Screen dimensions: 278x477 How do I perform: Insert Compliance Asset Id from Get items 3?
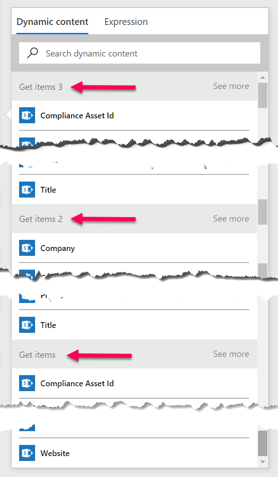click(x=77, y=116)
